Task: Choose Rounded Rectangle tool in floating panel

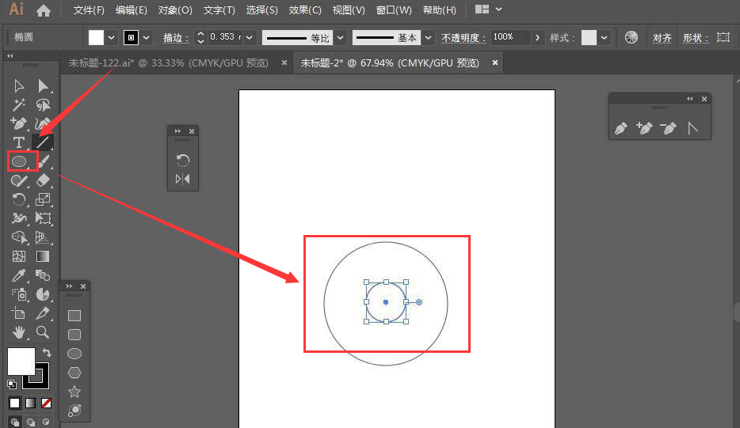Action: pyautogui.click(x=74, y=335)
